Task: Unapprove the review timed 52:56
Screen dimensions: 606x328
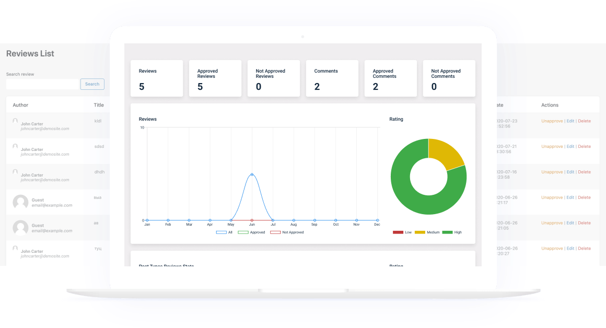Action: (x=552, y=121)
